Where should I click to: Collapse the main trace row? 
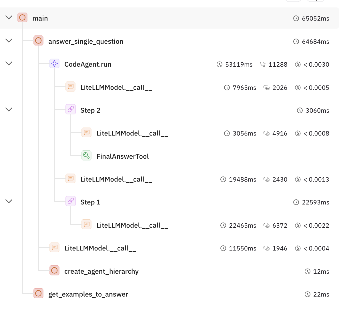point(9,17)
